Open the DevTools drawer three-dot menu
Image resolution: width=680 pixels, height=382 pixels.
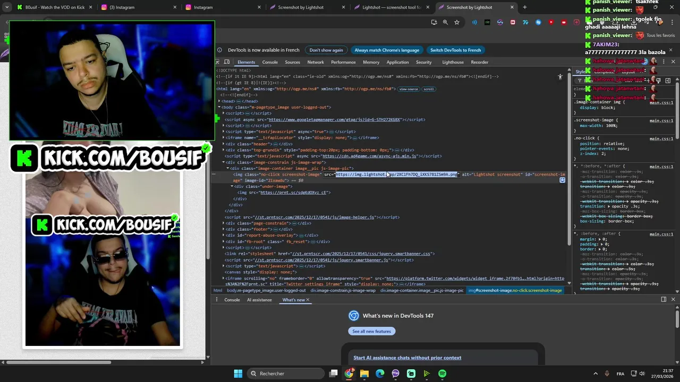217,300
